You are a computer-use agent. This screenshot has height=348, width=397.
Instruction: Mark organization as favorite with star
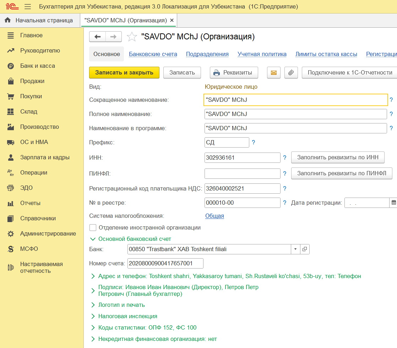(132, 37)
